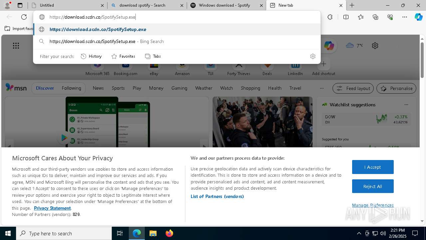Viewport: 426px width, 240px height.
Task: Filter search by History
Action: [92, 56]
